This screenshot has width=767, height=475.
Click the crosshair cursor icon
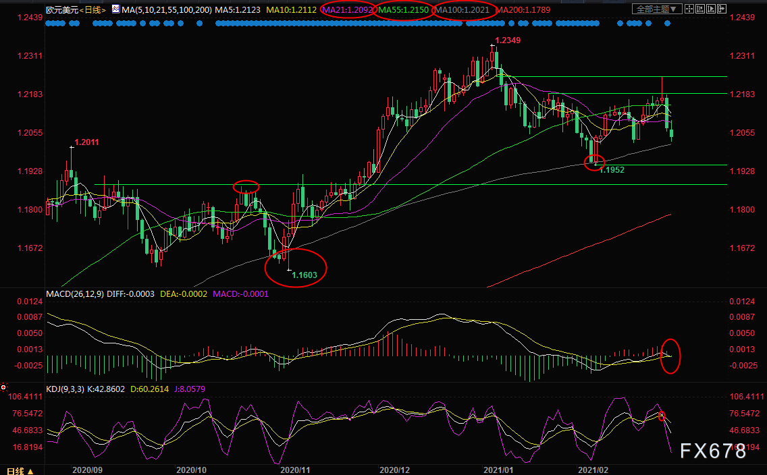689,9
